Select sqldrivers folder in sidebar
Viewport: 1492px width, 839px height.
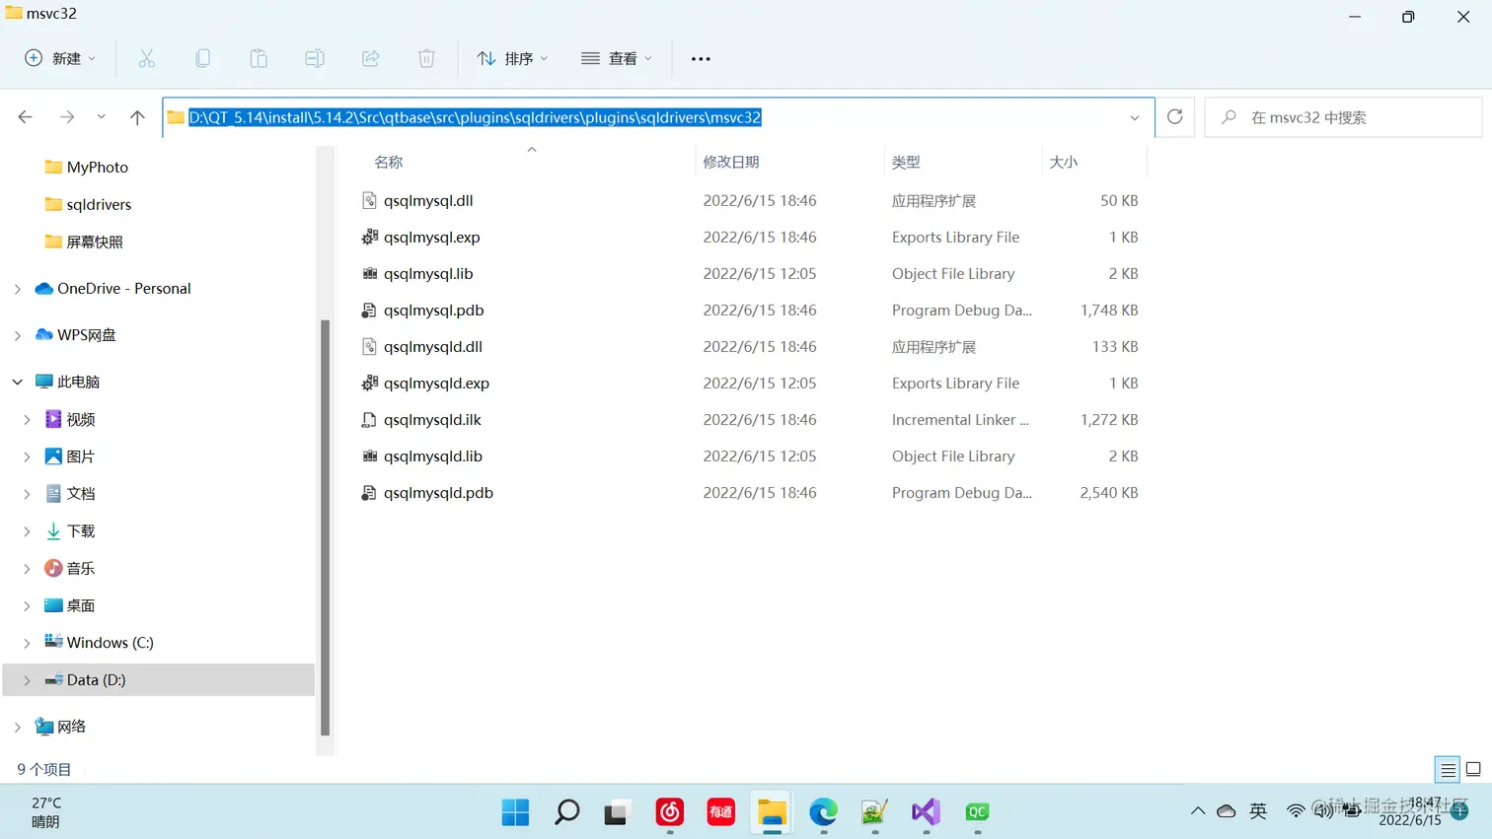pyautogui.click(x=88, y=204)
